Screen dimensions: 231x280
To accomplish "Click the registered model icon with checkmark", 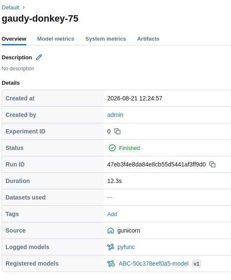I will point(111,264).
